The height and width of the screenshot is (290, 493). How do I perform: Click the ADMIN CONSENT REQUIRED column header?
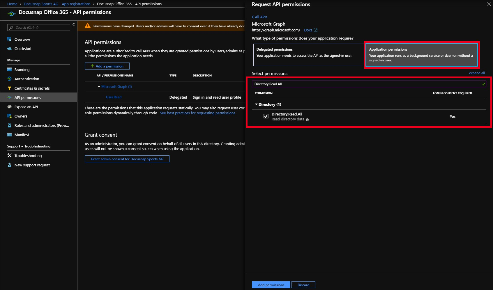[452, 93]
